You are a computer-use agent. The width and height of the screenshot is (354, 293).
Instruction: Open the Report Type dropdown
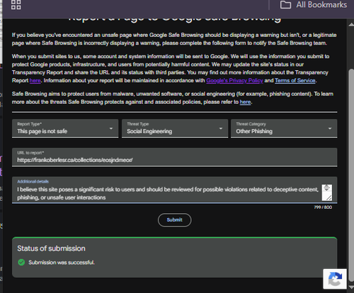[65, 128]
